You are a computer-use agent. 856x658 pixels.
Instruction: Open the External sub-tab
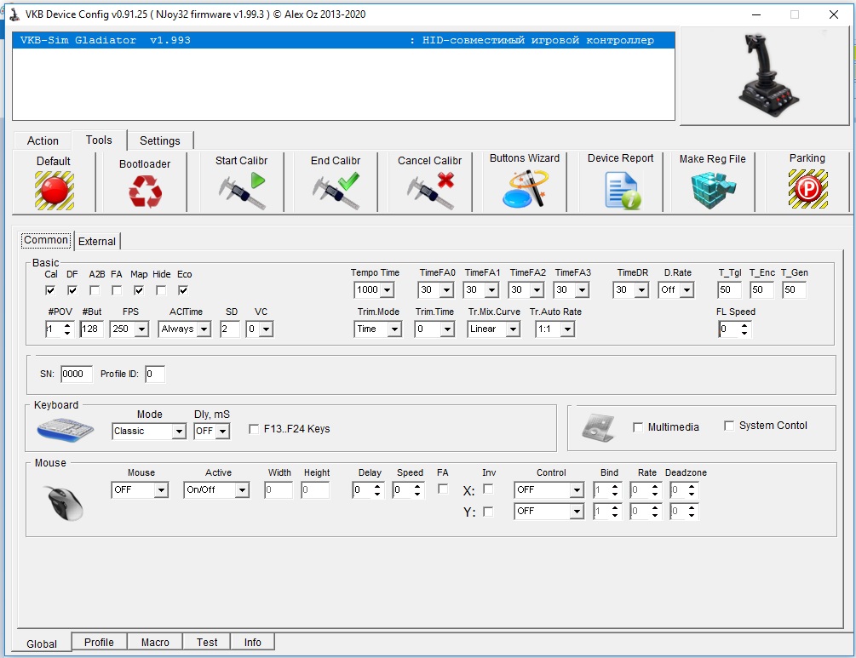[96, 241]
